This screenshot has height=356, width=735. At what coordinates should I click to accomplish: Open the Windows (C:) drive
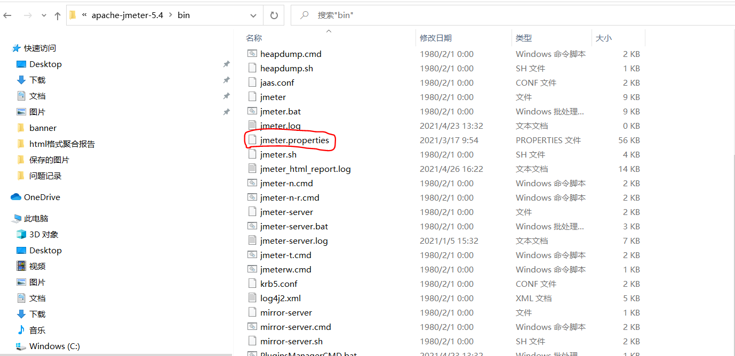coord(53,346)
